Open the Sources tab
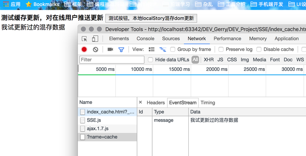 [171, 39]
